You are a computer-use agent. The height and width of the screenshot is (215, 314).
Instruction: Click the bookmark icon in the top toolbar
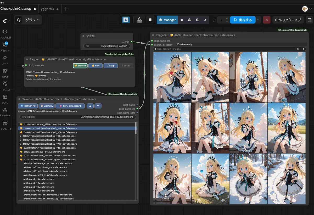[150, 20]
